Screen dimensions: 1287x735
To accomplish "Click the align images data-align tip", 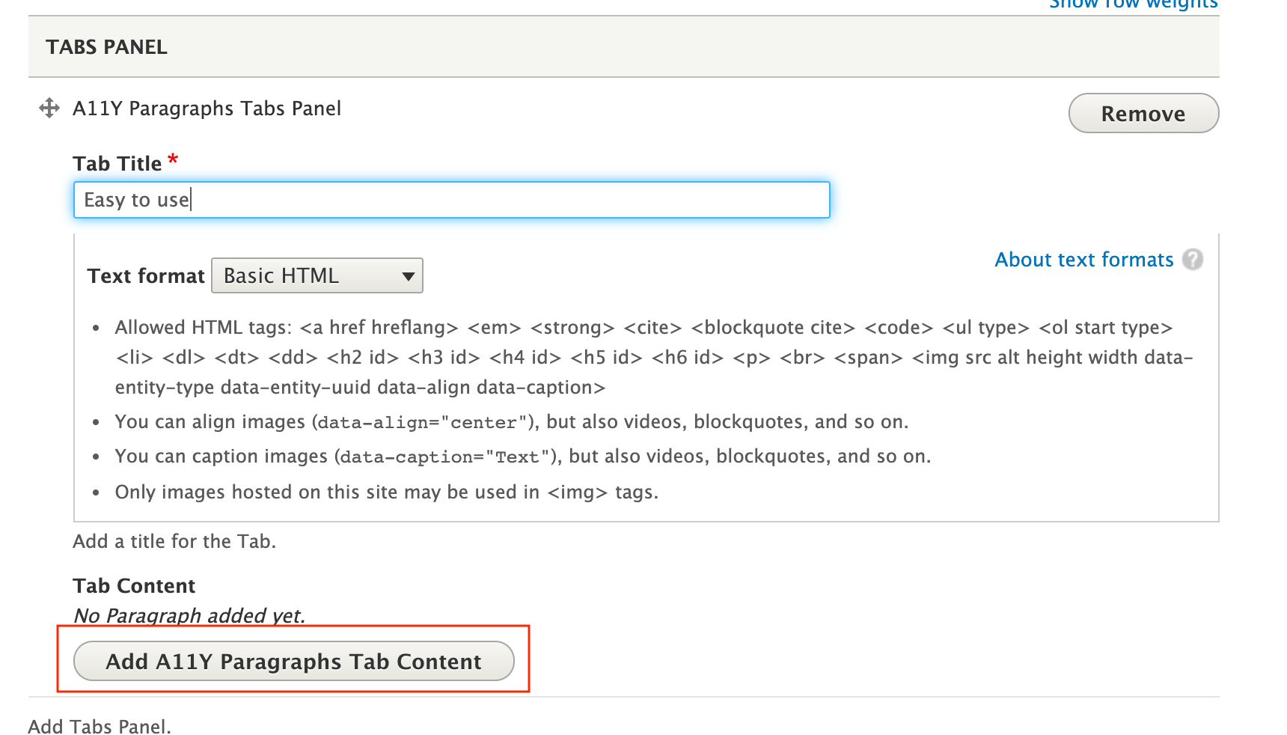I will pos(511,422).
